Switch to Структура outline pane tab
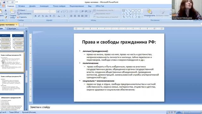The width and height of the screenshot is (202, 114). (x=12, y=28)
